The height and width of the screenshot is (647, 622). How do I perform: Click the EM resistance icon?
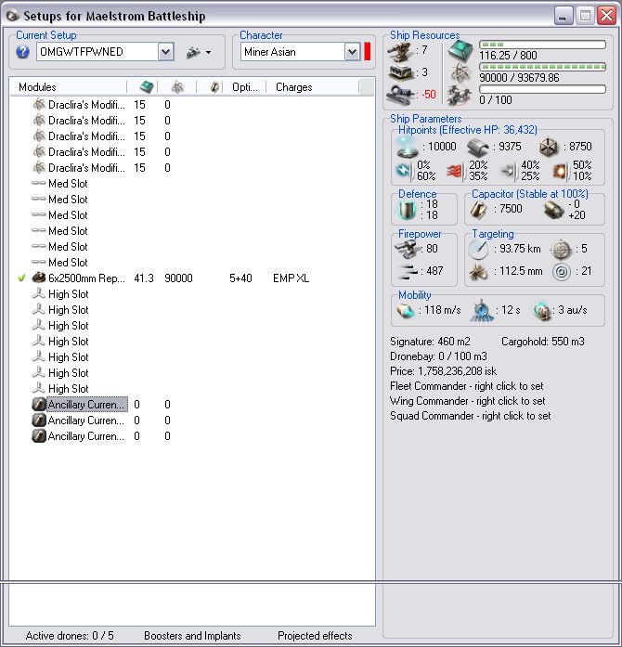point(404,171)
